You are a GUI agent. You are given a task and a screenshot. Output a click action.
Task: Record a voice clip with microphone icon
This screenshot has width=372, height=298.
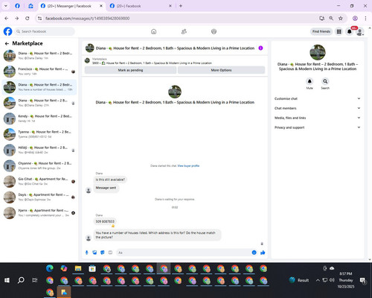86,253
